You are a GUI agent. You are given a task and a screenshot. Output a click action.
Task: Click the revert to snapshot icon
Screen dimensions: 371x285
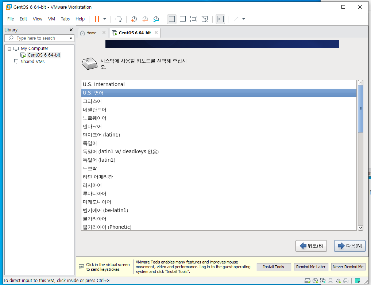(145, 19)
